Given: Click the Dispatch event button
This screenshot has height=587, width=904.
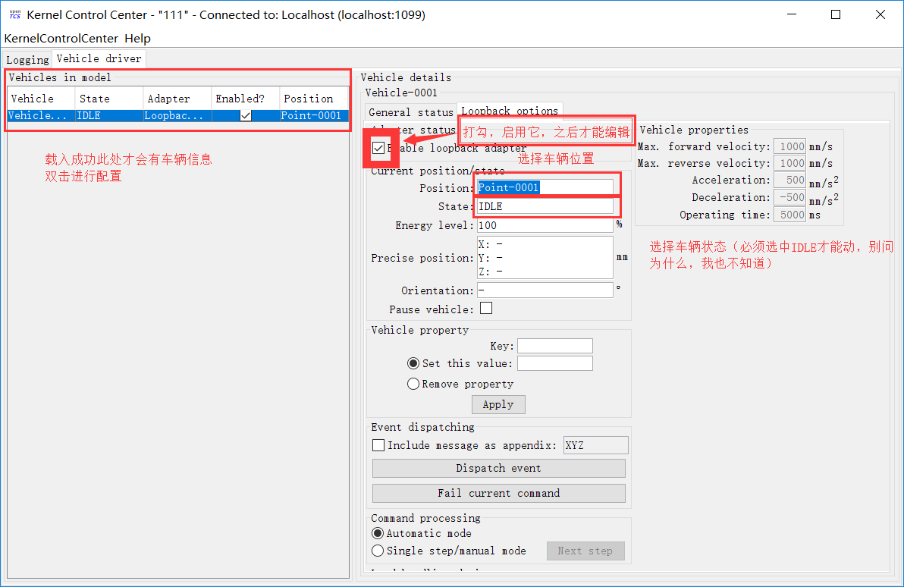Looking at the screenshot, I should pos(498,468).
